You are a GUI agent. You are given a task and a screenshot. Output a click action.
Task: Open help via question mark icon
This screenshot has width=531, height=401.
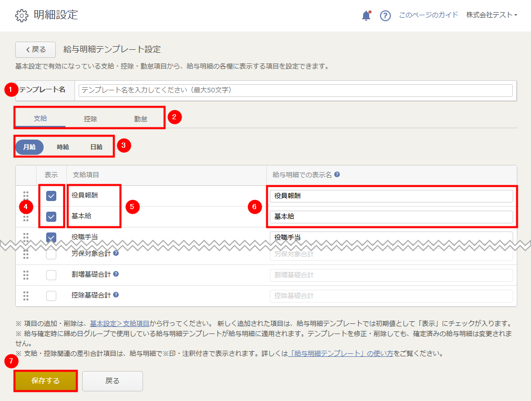(x=385, y=16)
